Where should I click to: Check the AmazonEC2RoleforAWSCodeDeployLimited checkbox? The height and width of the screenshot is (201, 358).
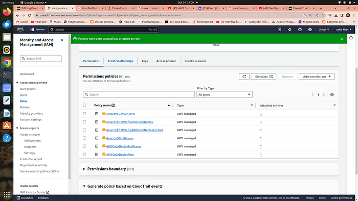[84, 130]
